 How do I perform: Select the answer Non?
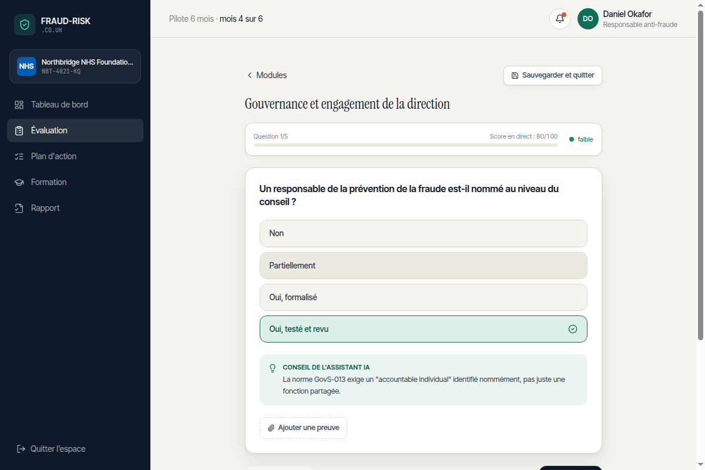[x=424, y=233]
